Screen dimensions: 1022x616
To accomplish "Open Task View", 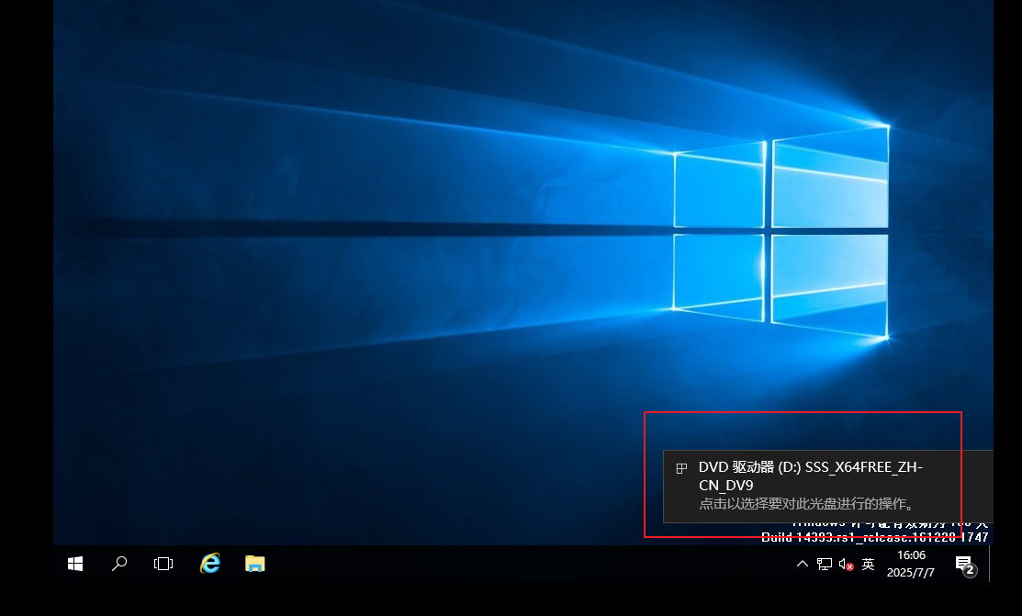I will coord(163,563).
